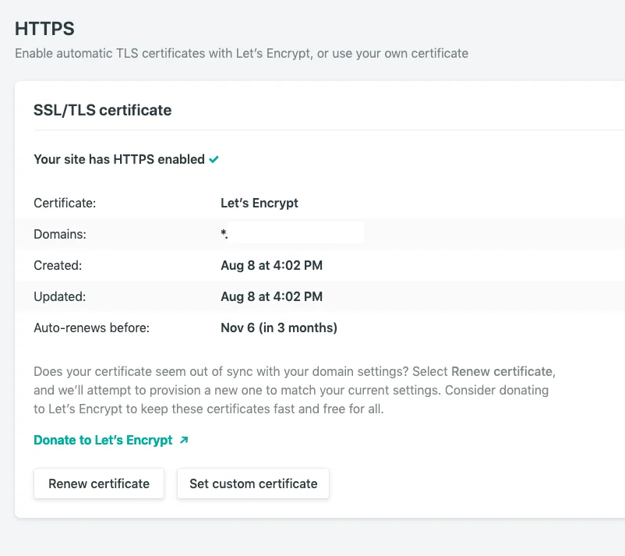Click the HTTPS description subtitle text
625x556 pixels.
[x=241, y=53]
